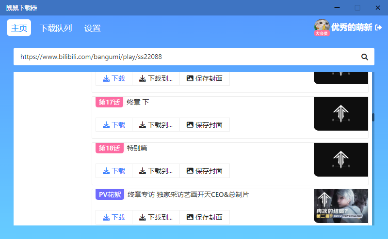Viewport: 388px width, 239px height.
Task: Click the vertical scrollbar thumb
Action: [x=373, y=117]
